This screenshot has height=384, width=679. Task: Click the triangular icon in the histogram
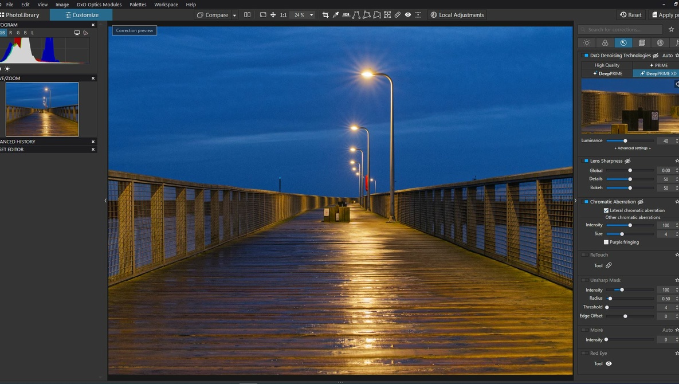coord(86,33)
